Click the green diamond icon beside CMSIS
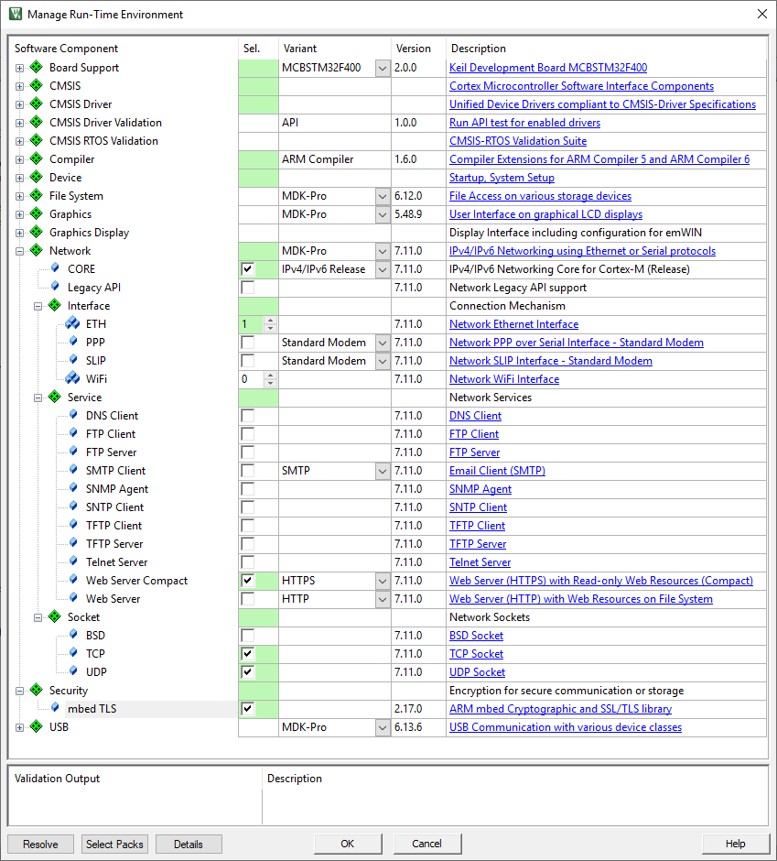This screenshot has width=777, height=861. pos(37,86)
